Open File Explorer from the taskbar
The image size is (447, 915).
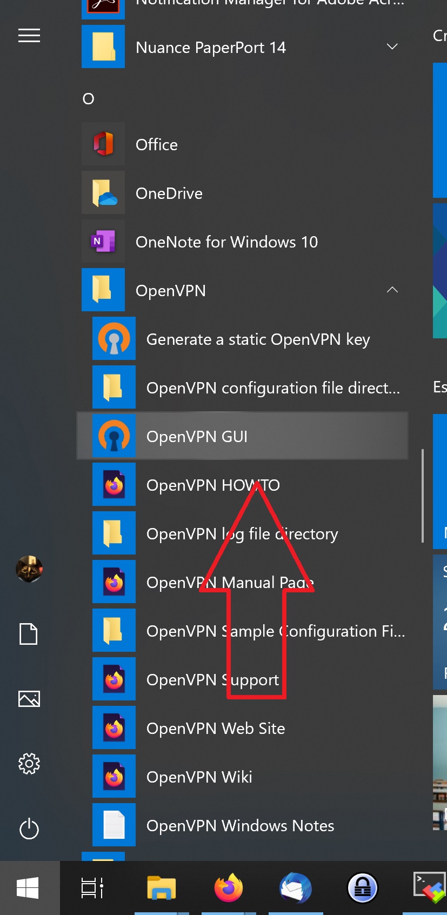(x=161, y=888)
